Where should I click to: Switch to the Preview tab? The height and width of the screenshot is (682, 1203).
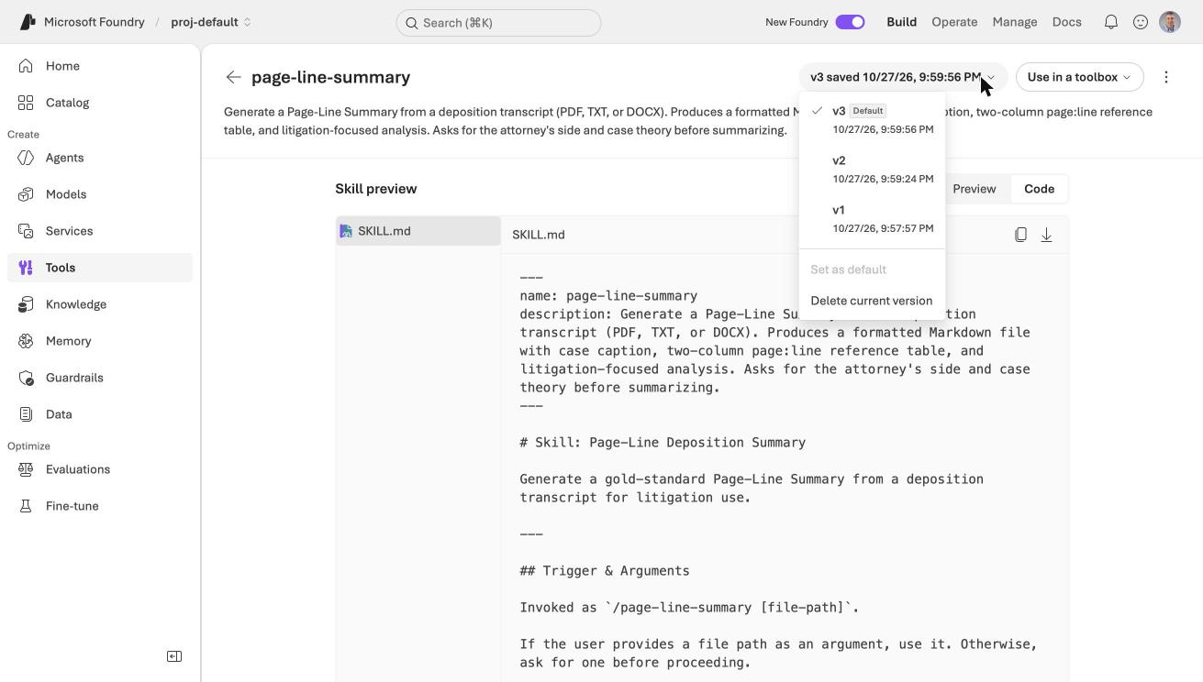[974, 189]
